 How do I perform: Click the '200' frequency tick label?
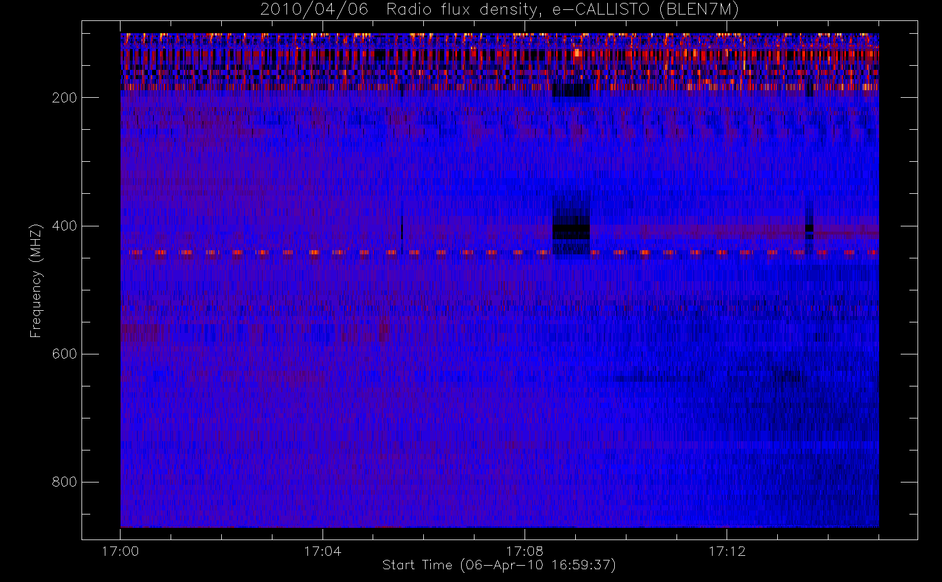(x=65, y=98)
